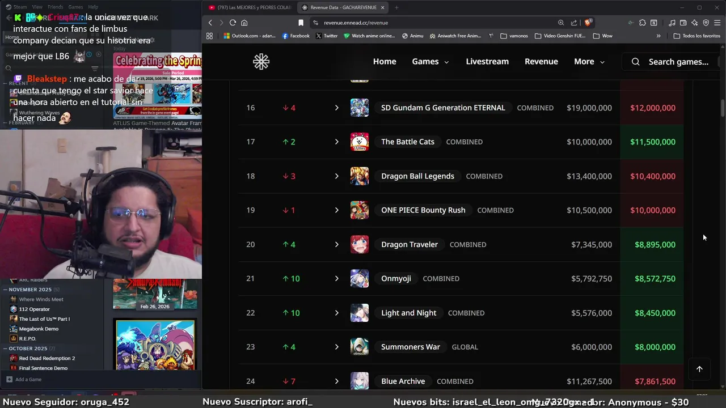Screen dimensions: 726x408
Task: Click the Light and Night game icon
Action: pos(360,313)
